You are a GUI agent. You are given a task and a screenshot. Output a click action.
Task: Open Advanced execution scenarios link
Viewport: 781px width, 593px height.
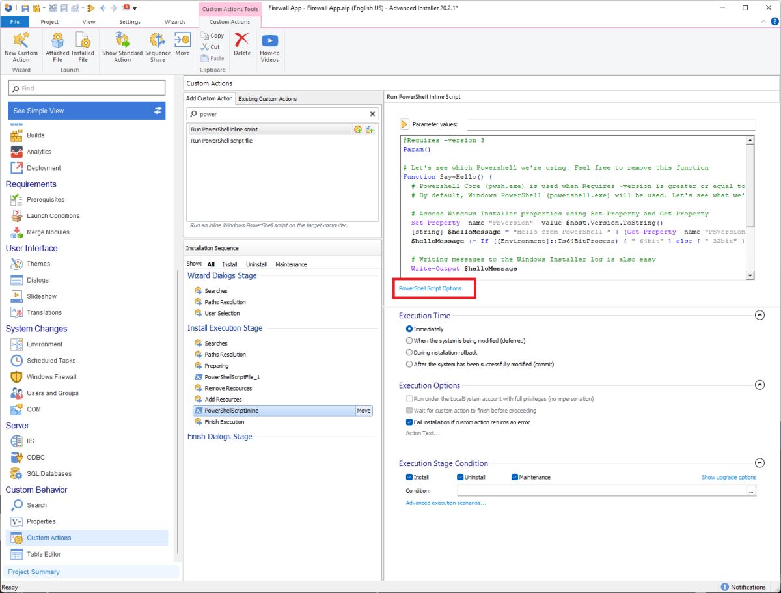coord(446,503)
